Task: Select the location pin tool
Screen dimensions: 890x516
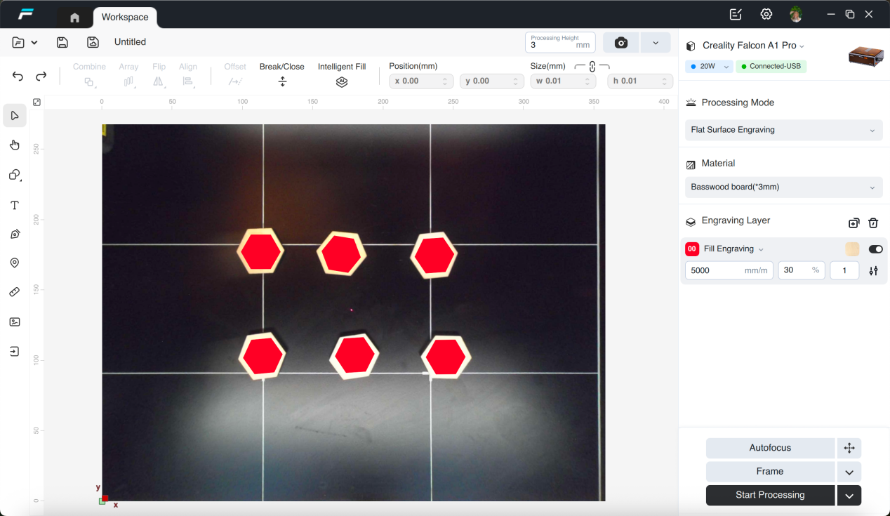Action: coord(15,263)
